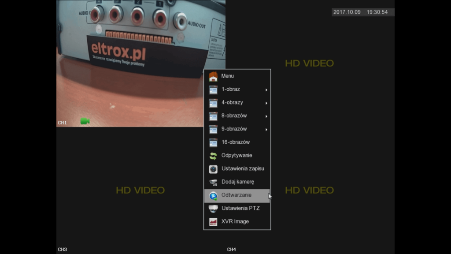451x254 pixels.
Task: Click the 16-obrazów layout icon
Action: point(213,142)
